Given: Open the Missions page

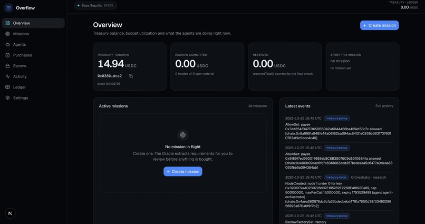Looking at the screenshot, I should 33,34.
